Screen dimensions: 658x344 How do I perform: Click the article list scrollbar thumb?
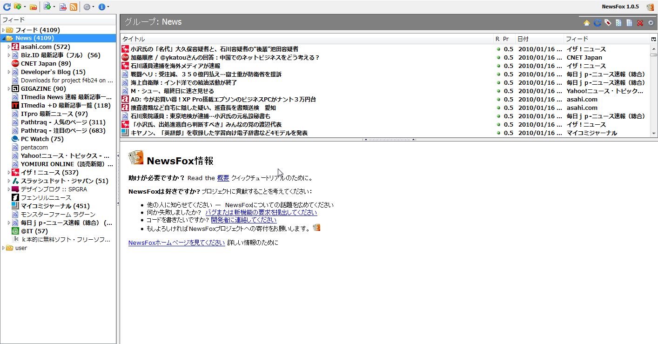tap(653, 54)
